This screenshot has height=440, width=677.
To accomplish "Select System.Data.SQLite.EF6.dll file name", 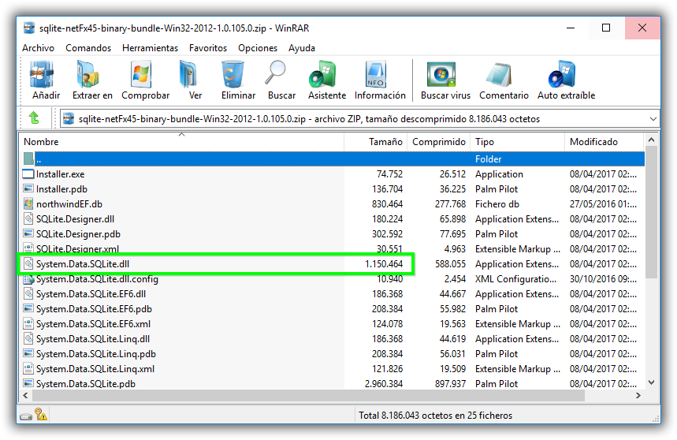I will (91, 294).
